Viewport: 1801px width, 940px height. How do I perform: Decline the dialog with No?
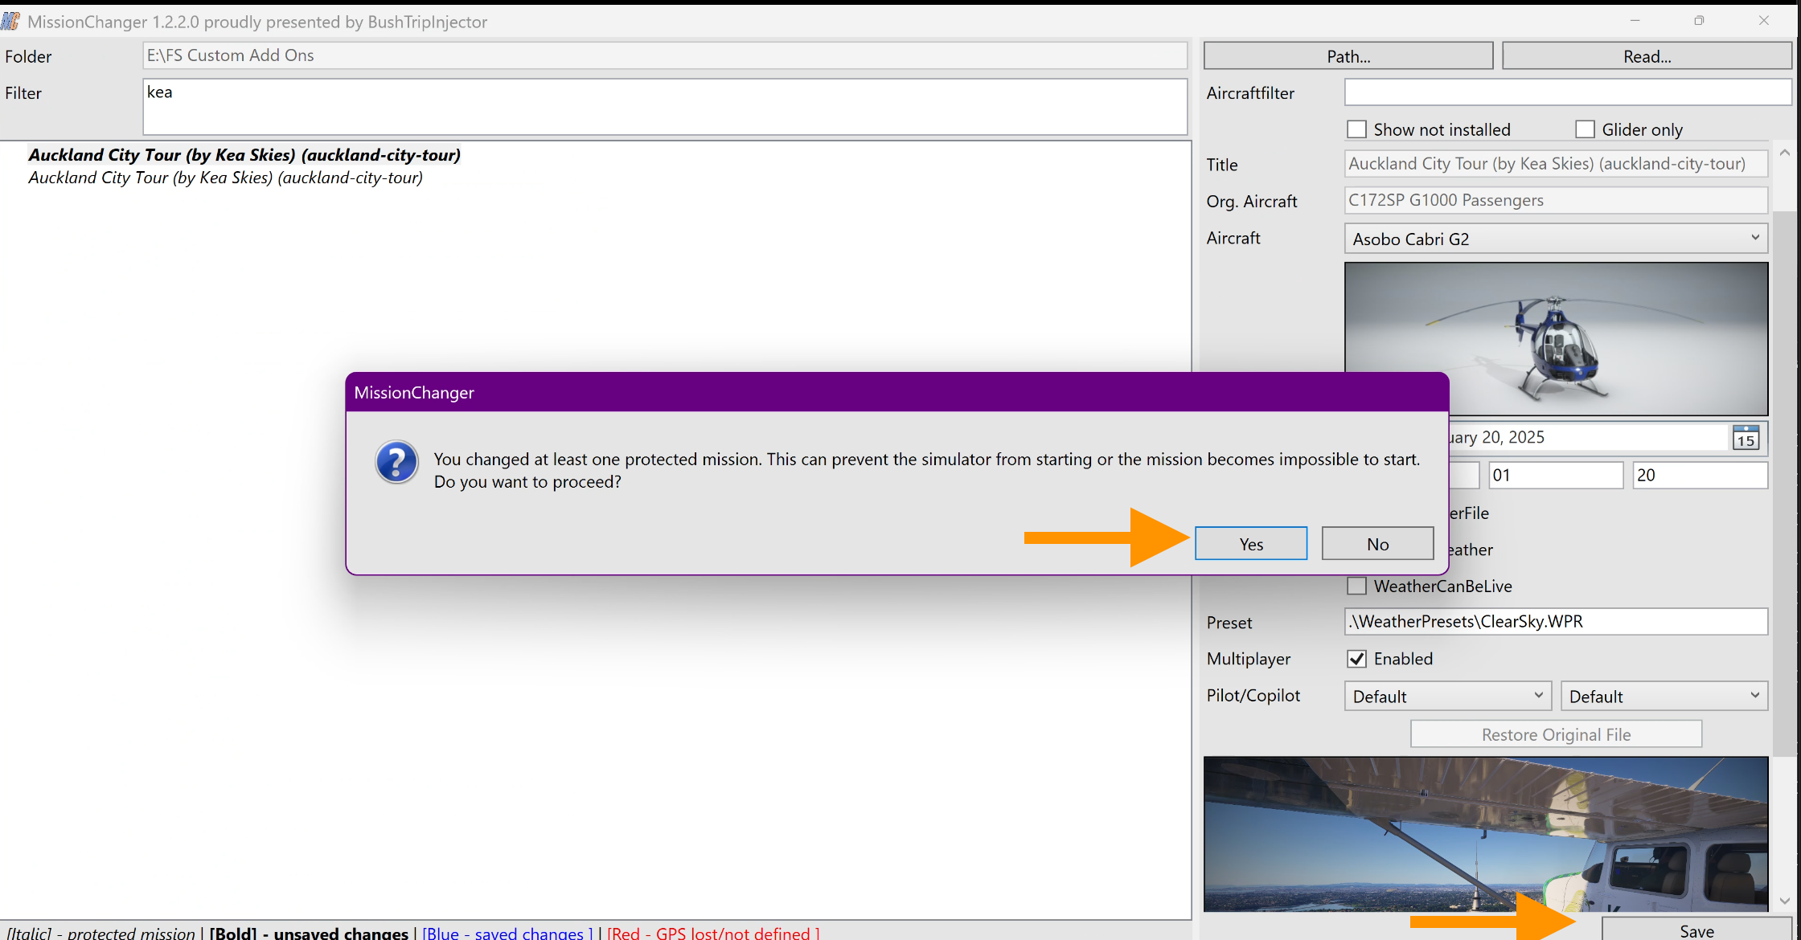point(1377,544)
